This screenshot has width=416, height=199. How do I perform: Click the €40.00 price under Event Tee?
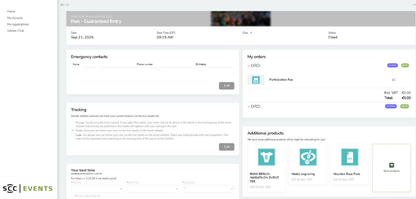pos(260,187)
